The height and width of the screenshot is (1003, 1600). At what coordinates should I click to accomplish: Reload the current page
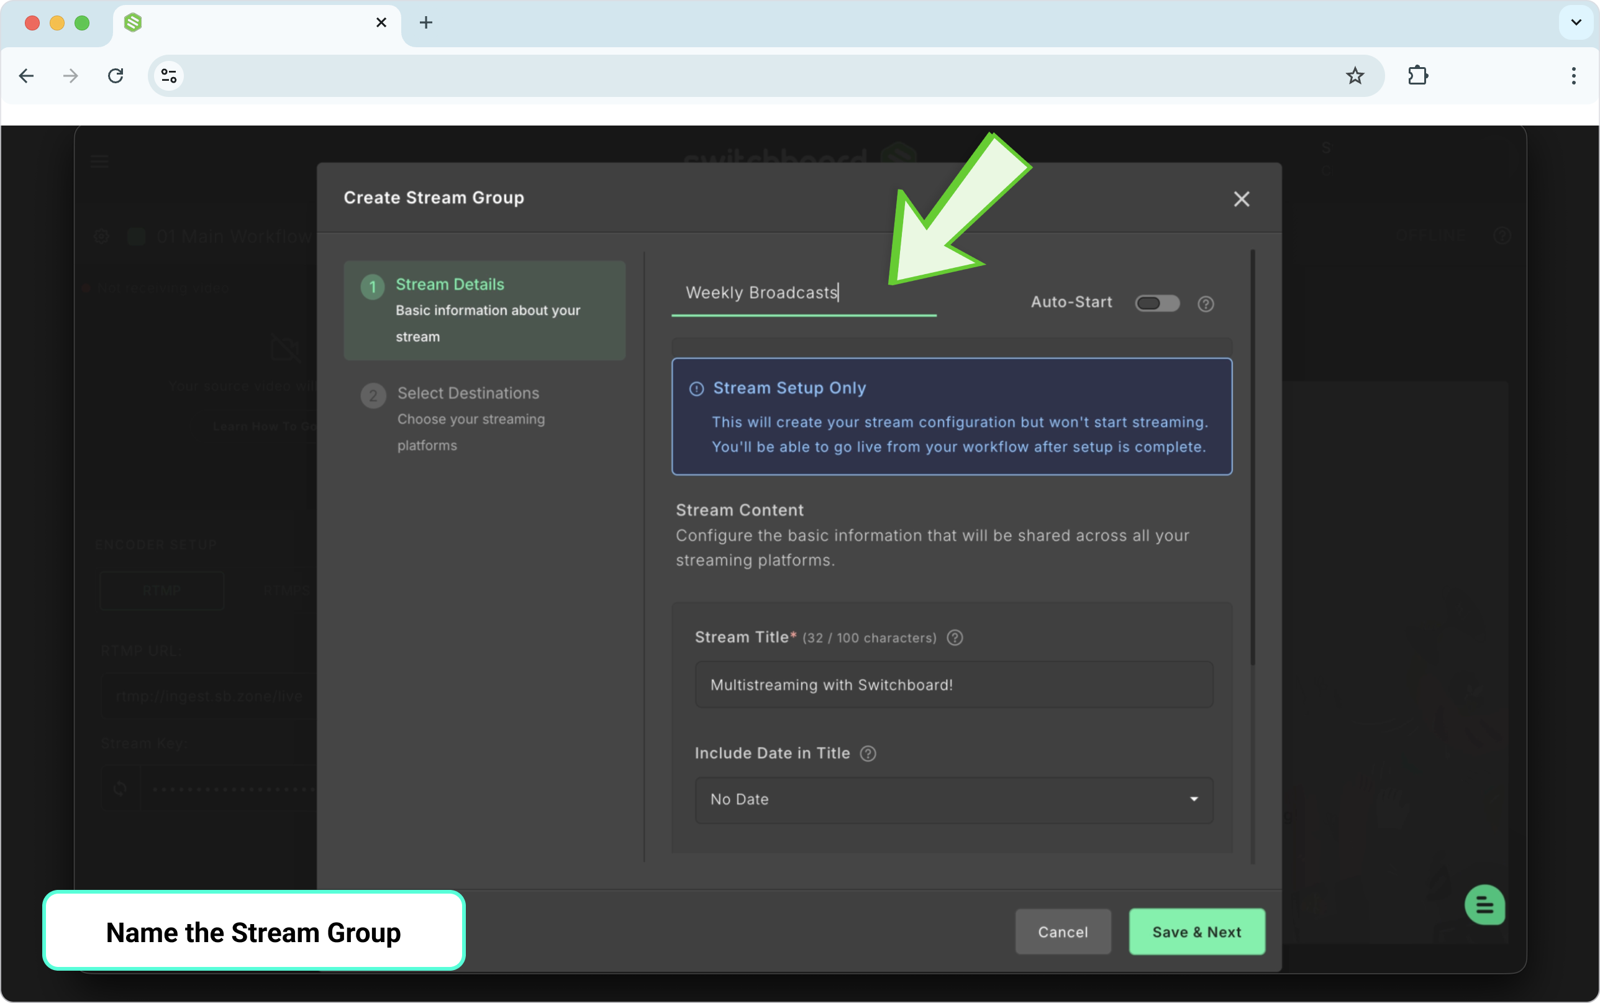tap(116, 76)
